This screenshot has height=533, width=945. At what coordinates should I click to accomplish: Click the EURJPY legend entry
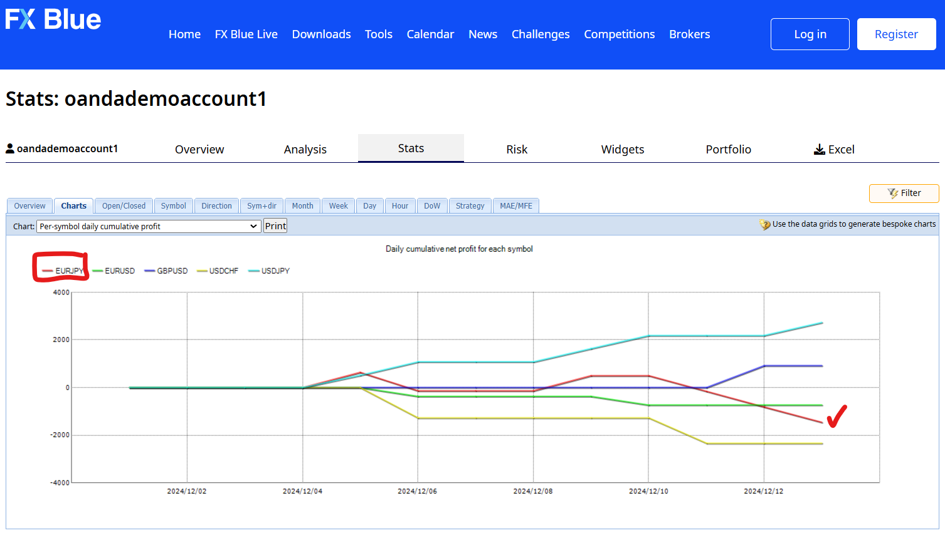tap(63, 271)
